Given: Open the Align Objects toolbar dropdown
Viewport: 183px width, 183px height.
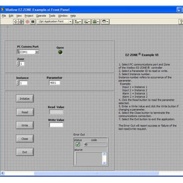Looking at the screenshot, I should click(x=78, y=22).
